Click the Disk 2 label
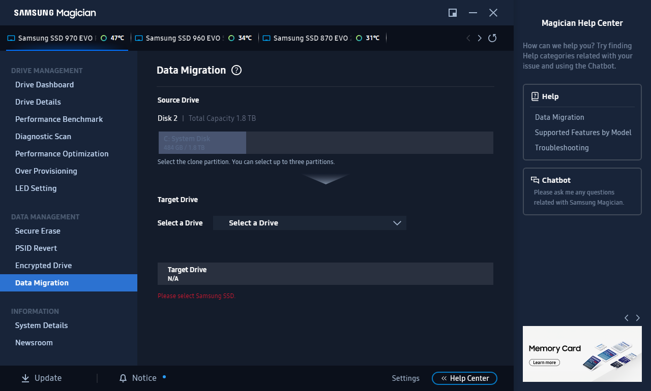Viewport: 651px width, 391px height. (168, 118)
